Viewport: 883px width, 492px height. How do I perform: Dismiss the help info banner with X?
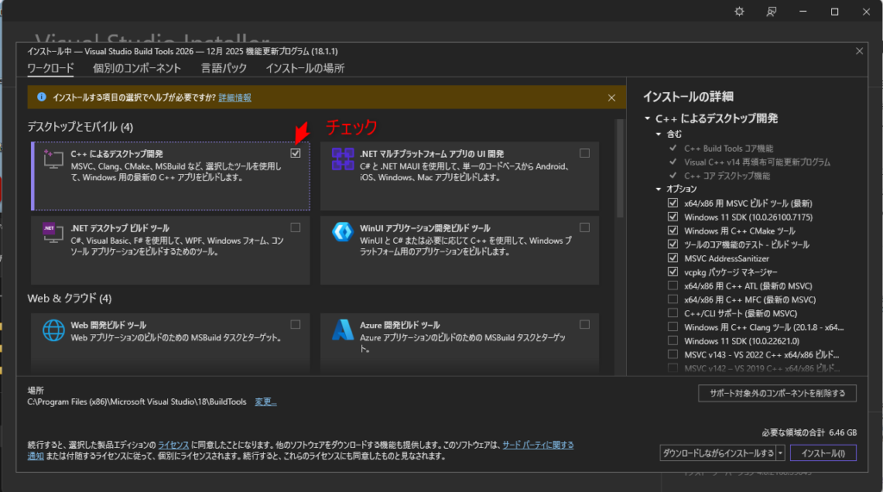point(611,98)
